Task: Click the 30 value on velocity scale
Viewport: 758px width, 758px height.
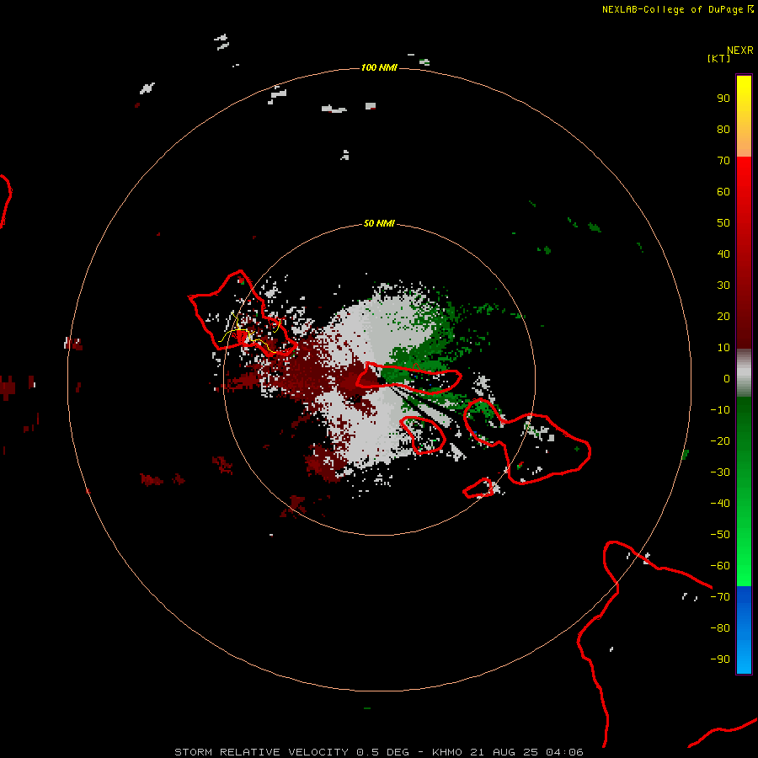Action: 723,286
